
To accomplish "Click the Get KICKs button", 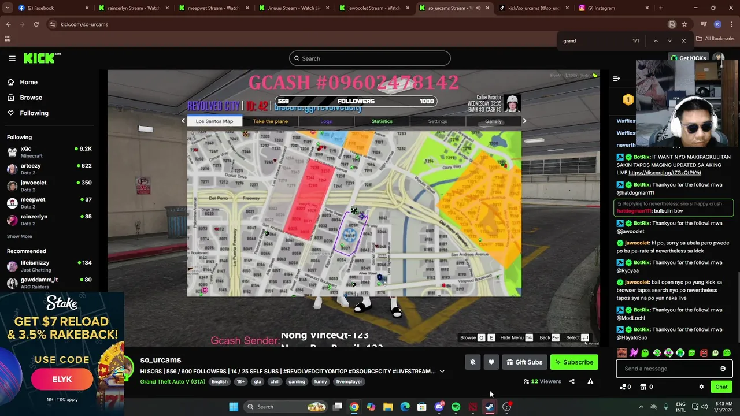I will pos(688,58).
